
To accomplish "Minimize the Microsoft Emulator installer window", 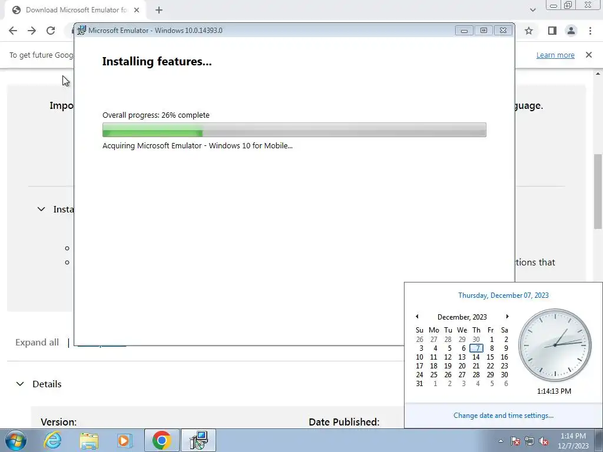I will [464, 31].
